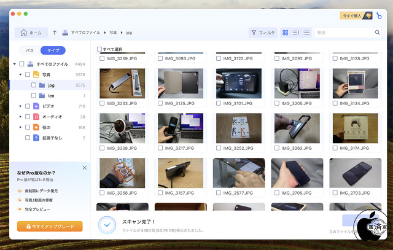Click the key activation icon

[379, 16]
